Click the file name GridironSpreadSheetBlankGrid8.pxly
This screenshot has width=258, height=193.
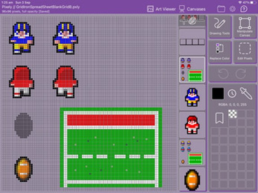pyautogui.click(x=48, y=7)
